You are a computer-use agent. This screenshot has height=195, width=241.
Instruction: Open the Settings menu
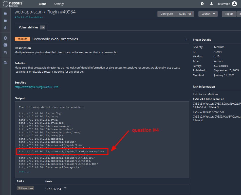59,4
